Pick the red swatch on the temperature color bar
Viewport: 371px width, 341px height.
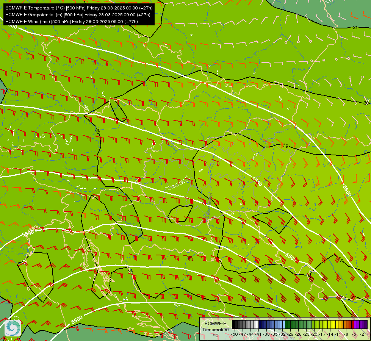(x=353, y=324)
